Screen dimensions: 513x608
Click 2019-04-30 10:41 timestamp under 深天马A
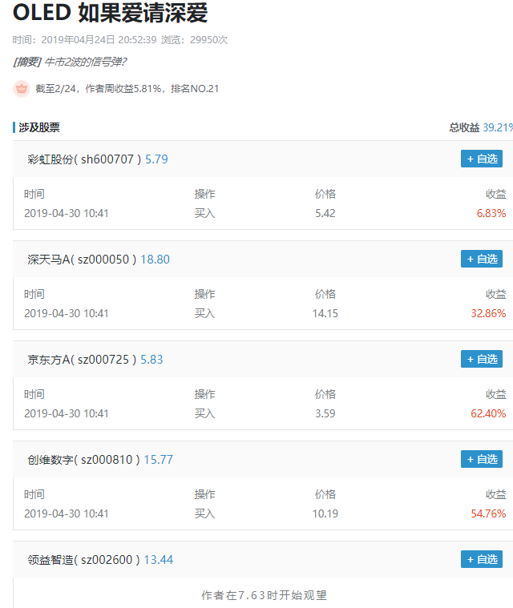[67, 313]
